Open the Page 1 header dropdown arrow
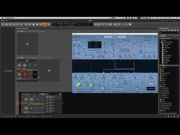The width and height of the screenshot is (180, 135). point(37,60)
